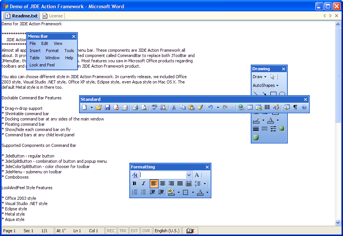Open the Insert menu
This screenshot has width=343, height=236.
tap(35, 51)
